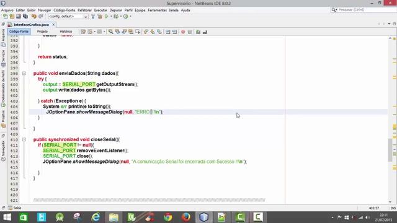Click the Windows Start button

click(7, 217)
